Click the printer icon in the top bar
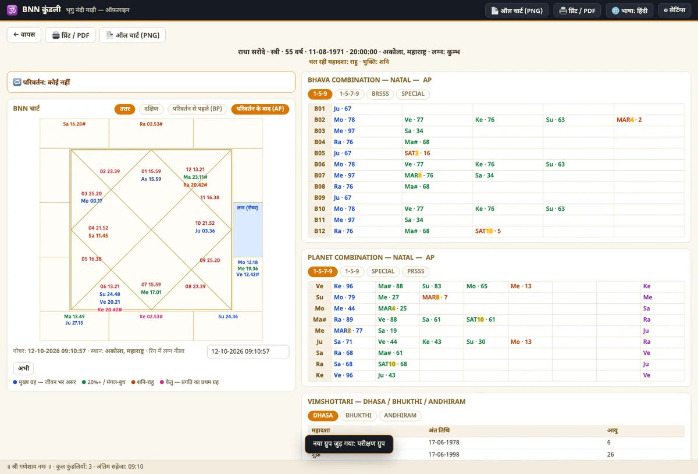698x474 pixels. pyautogui.click(x=563, y=10)
